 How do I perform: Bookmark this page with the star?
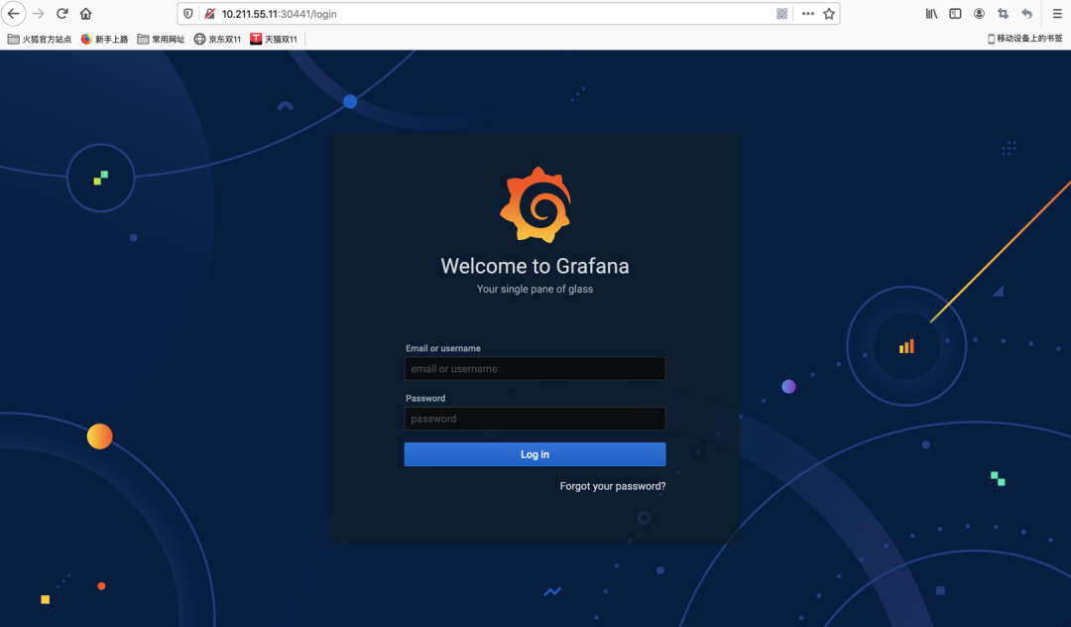tap(829, 14)
